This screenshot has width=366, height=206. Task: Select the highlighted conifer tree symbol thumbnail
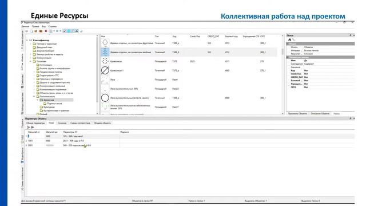pyautogui.click(x=105, y=52)
